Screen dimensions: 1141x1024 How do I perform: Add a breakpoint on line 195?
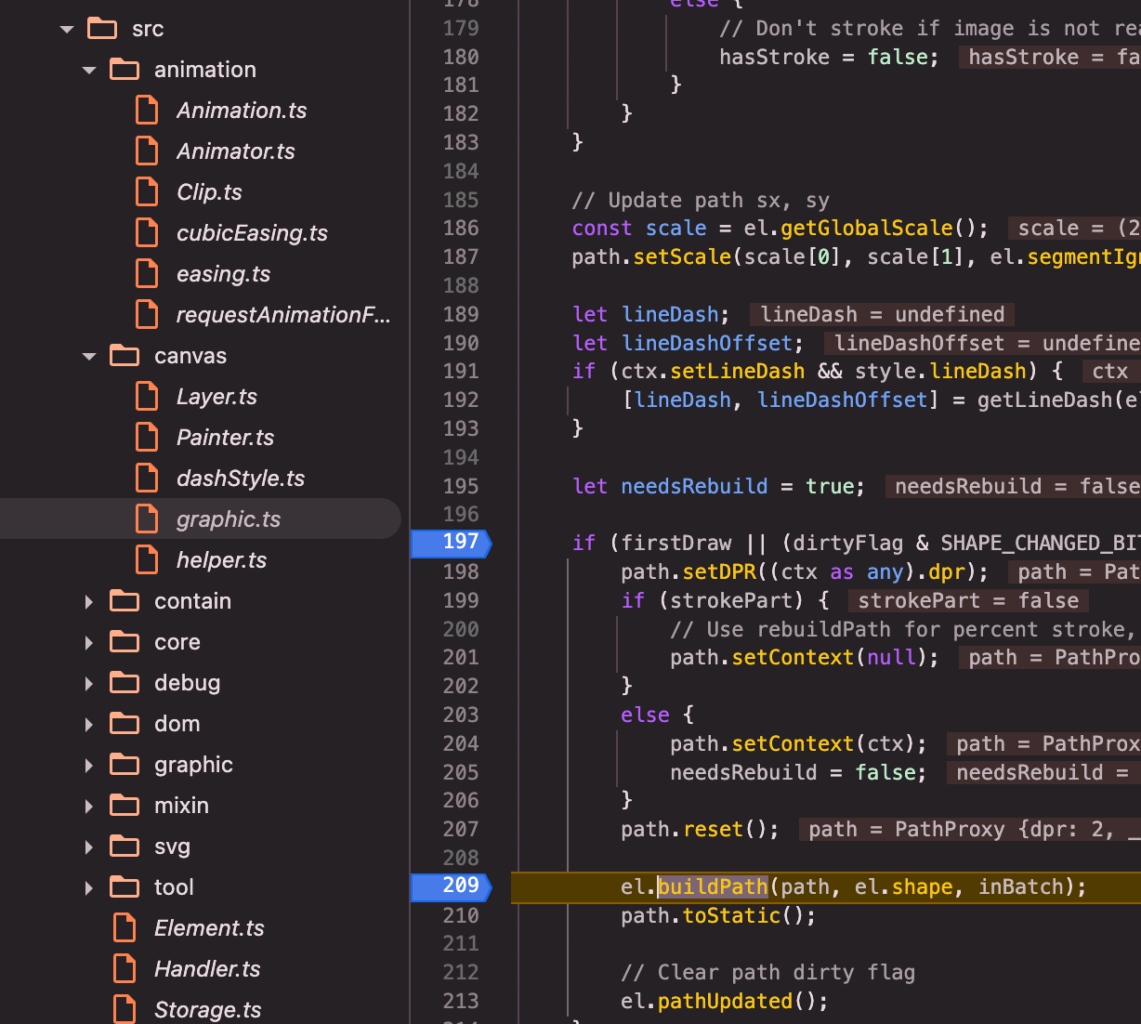pyautogui.click(x=460, y=486)
